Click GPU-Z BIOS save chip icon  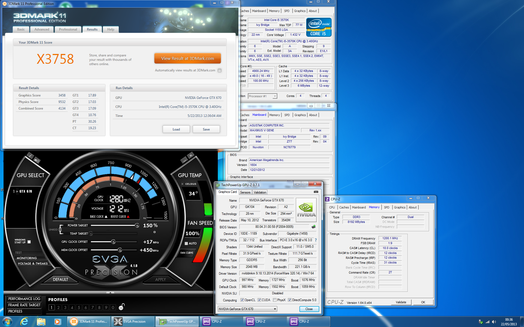pyautogui.click(x=314, y=227)
